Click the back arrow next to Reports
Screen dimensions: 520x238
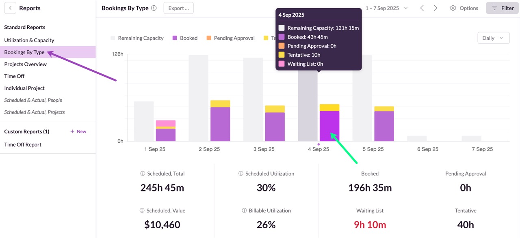coord(10,8)
